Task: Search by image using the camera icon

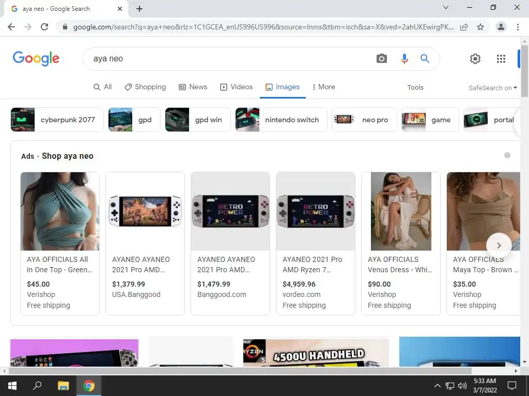Action: pos(382,59)
